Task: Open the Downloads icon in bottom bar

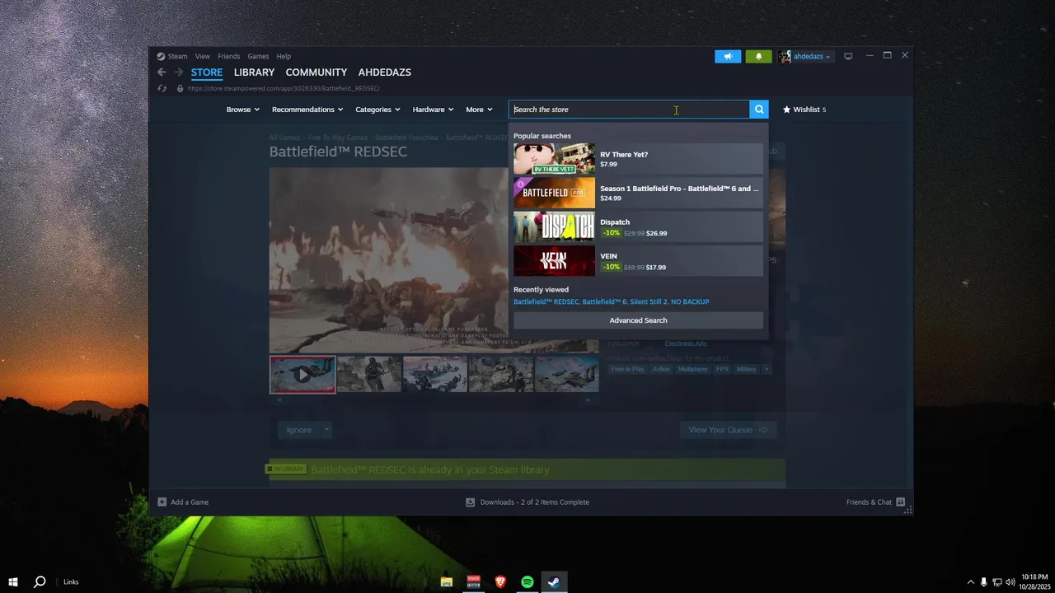Action: [x=470, y=502]
